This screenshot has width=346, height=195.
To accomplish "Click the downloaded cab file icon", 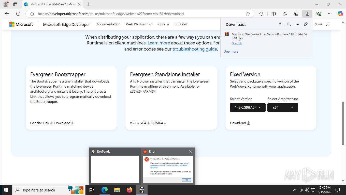I will pyautogui.click(x=226, y=34).
